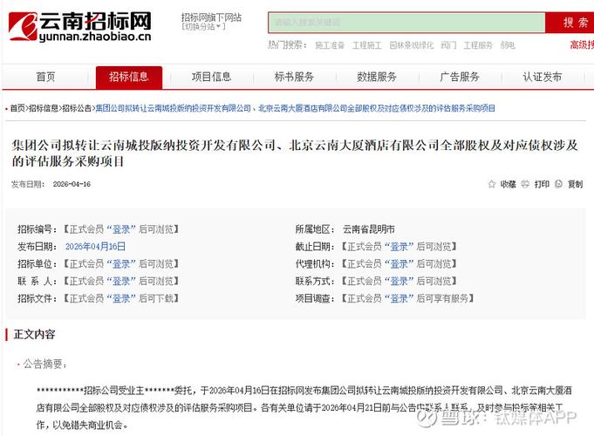Viewport: 594px width, 436px height.
Task: Click the large project title heading
Action: [x=294, y=153]
